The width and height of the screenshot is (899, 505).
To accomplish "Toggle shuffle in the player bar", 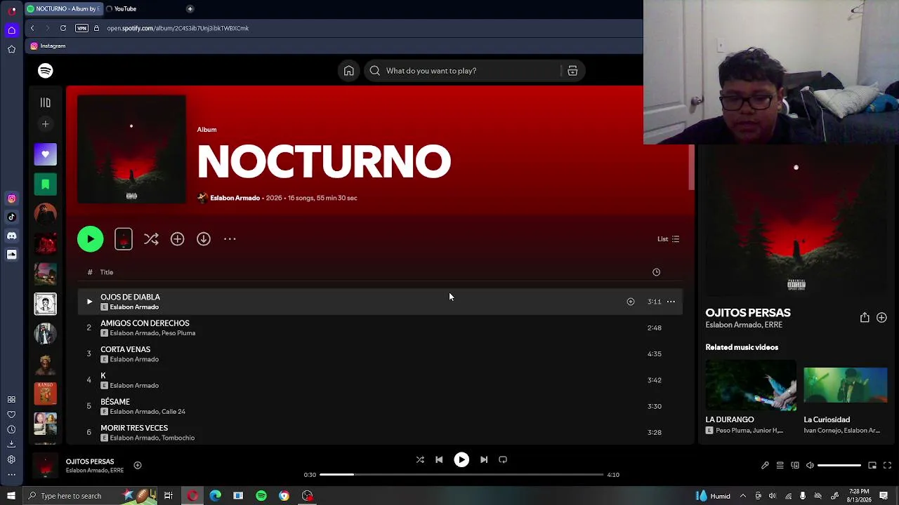I will point(420,459).
